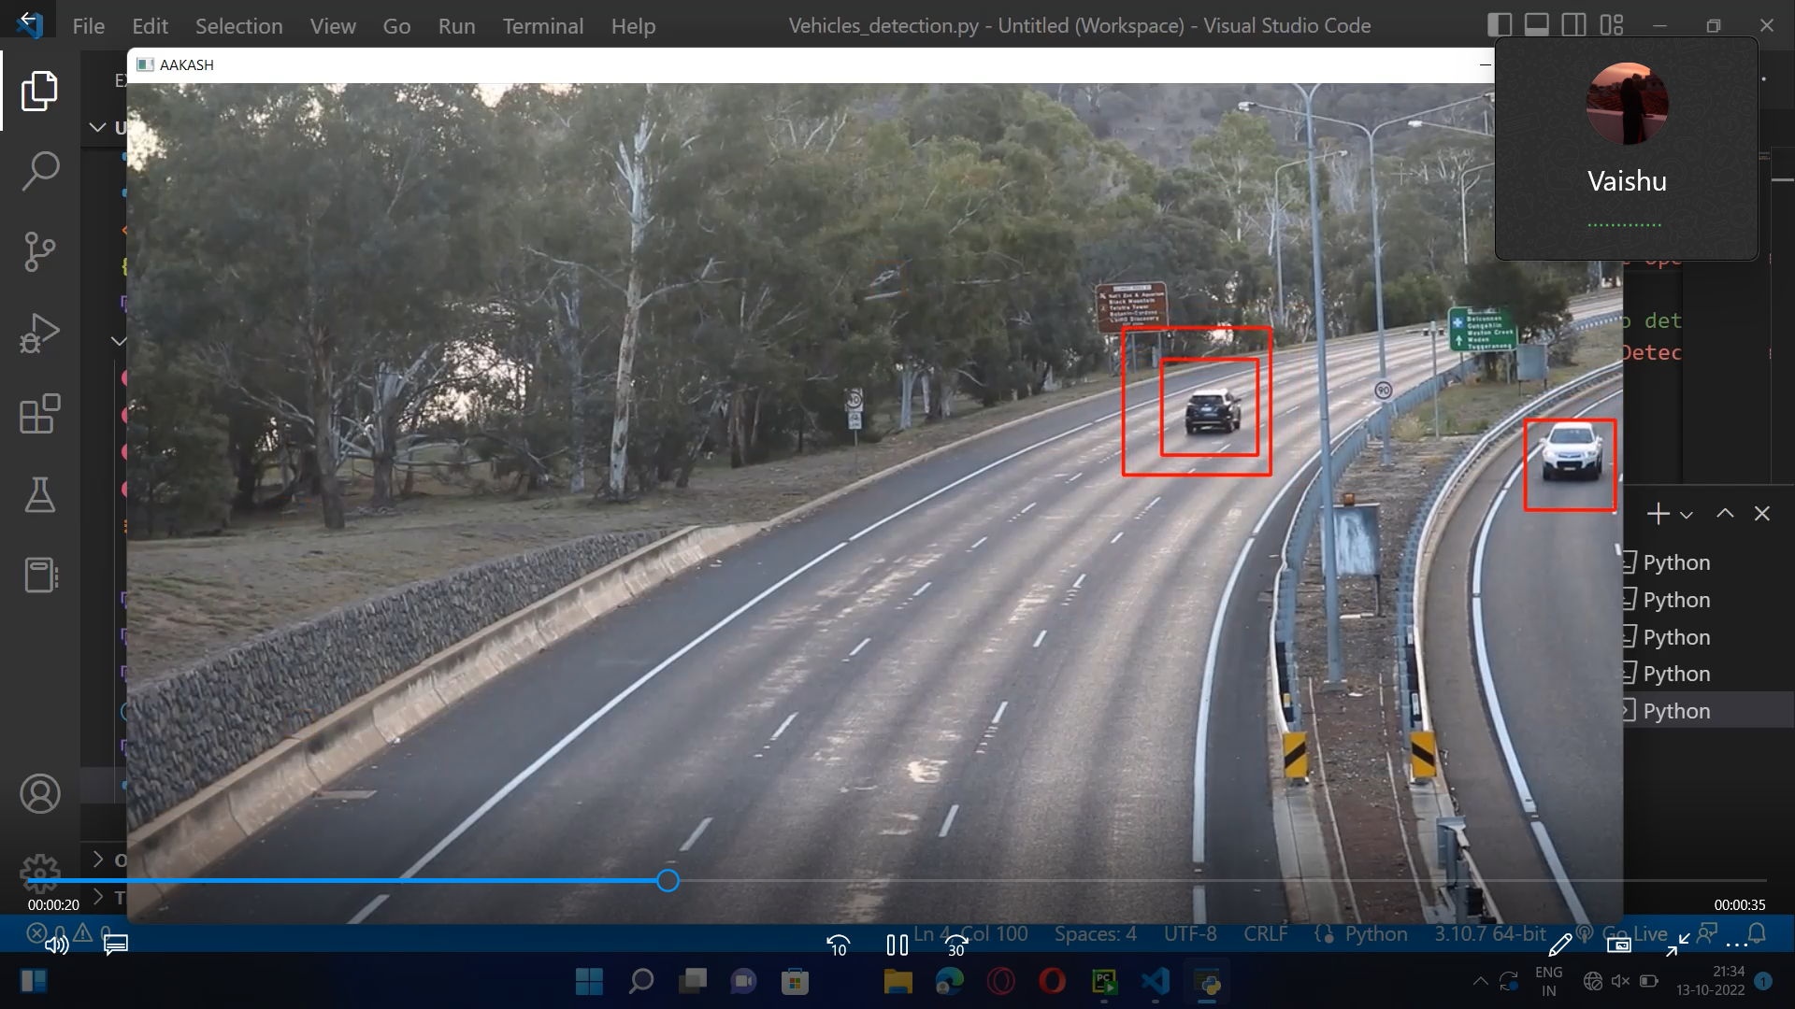Skip back 10 seconds in video

pyautogui.click(x=839, y=945)
